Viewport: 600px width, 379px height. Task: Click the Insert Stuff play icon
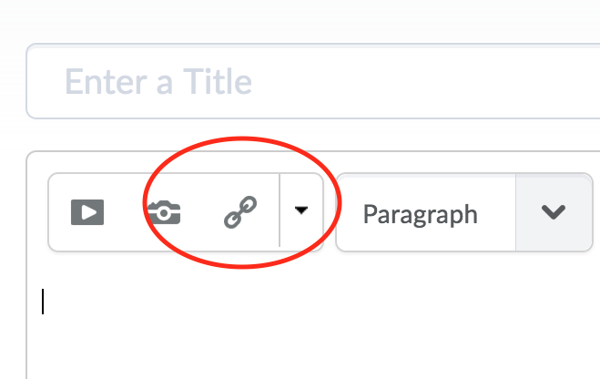point(87,213)
